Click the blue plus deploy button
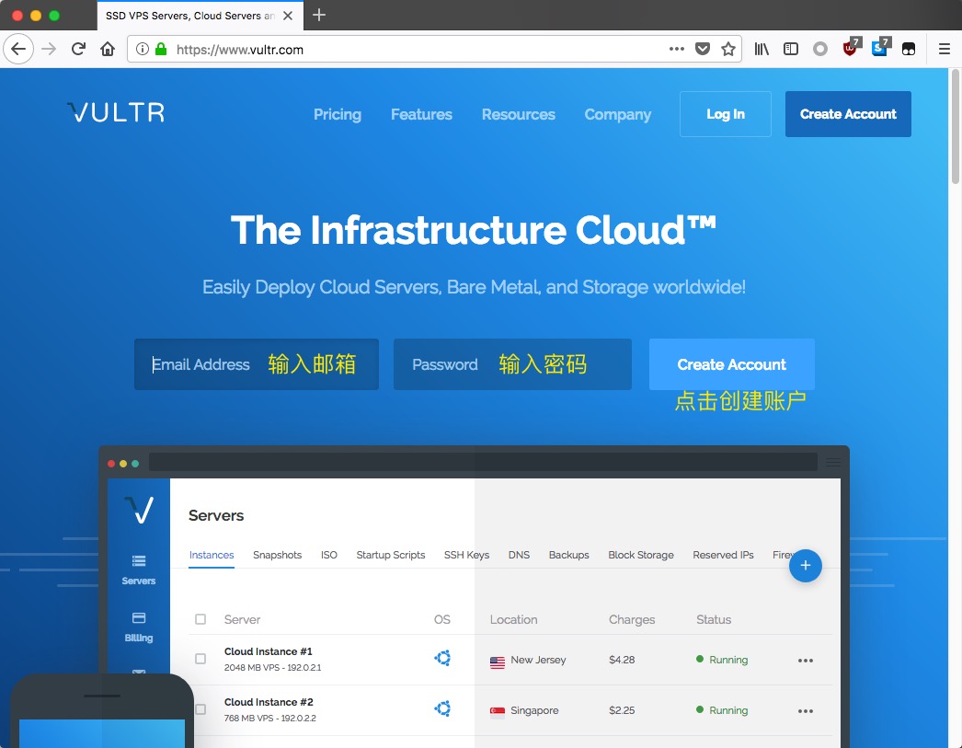 point(806,566)
